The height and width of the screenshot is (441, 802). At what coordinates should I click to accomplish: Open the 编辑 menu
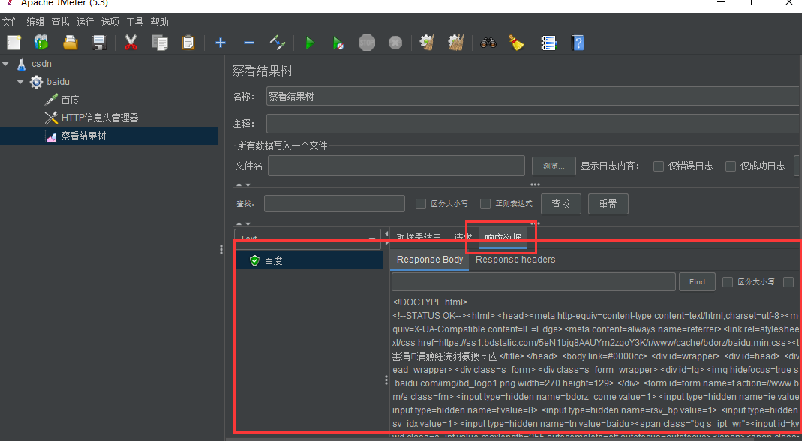(x=35, y=22)
